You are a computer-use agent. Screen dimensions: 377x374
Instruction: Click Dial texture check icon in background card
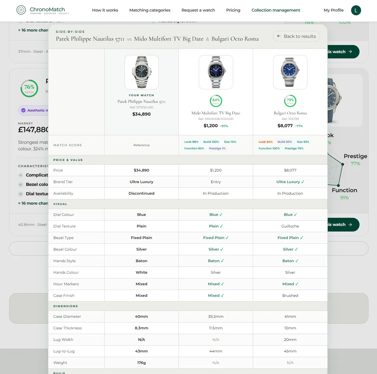pyautogui.click(x=21, y=194)
